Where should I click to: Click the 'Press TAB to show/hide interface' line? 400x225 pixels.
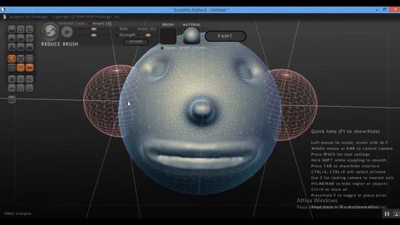pos(345,166)
